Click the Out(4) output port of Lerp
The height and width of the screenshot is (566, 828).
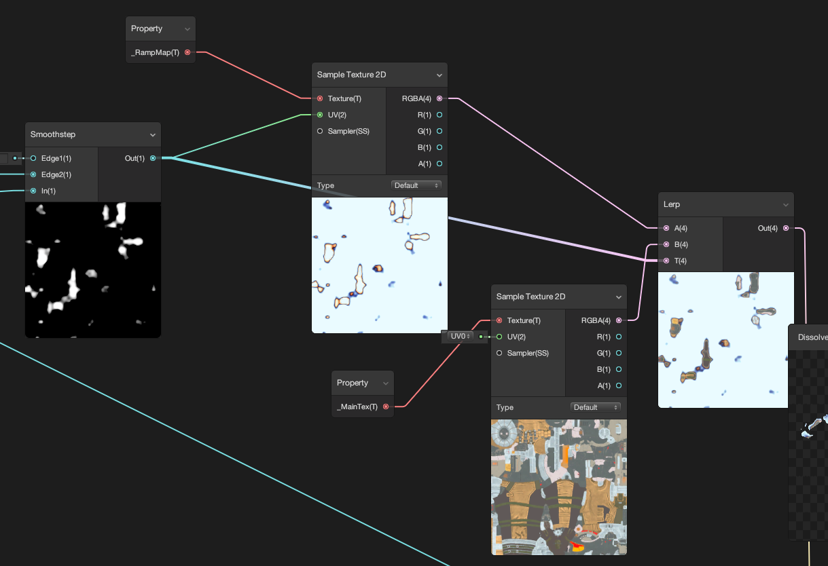tap(786, 228)
